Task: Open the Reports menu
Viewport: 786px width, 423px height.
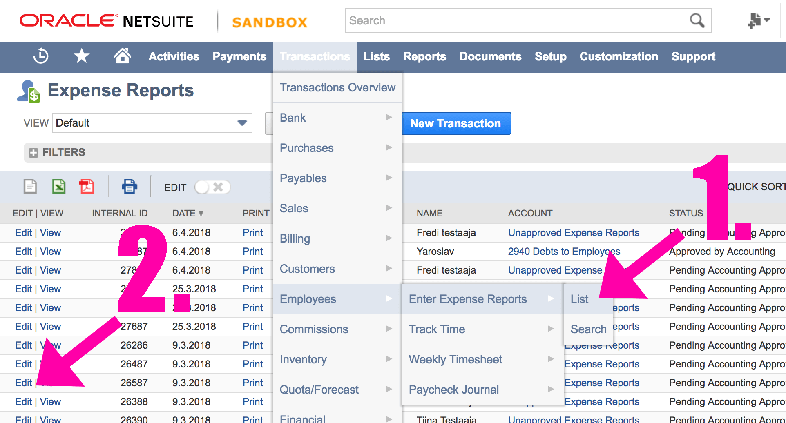Action: click(424, 56)
